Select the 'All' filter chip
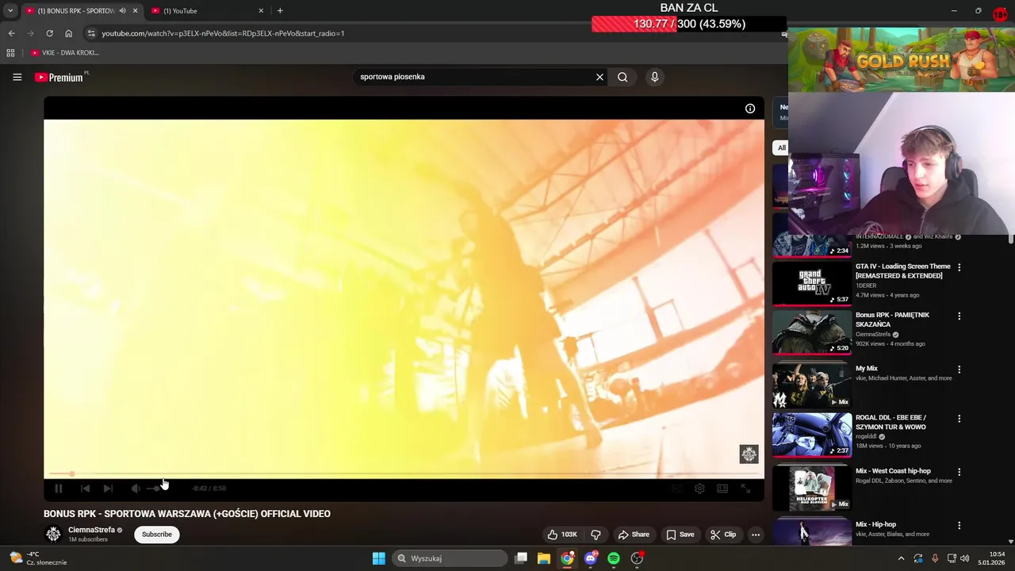Screen dimensions: 1015x571 pyautogui.click(x=781, y=148)
